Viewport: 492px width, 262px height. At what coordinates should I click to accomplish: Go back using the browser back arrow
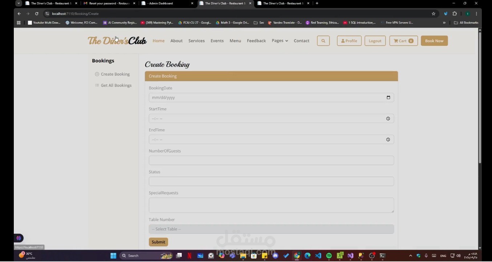click(19, 14)
